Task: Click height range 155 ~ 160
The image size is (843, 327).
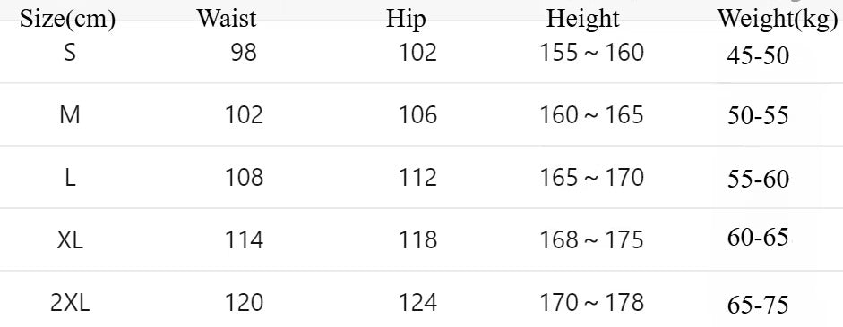Action: pyautogui.click(x=591, y=53)
